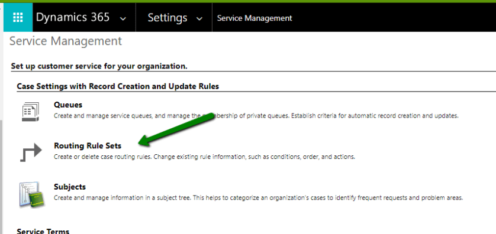496x234 pixels.
Task: Click 'Set up customer service for your organization' text
Action: click(99, 66)
